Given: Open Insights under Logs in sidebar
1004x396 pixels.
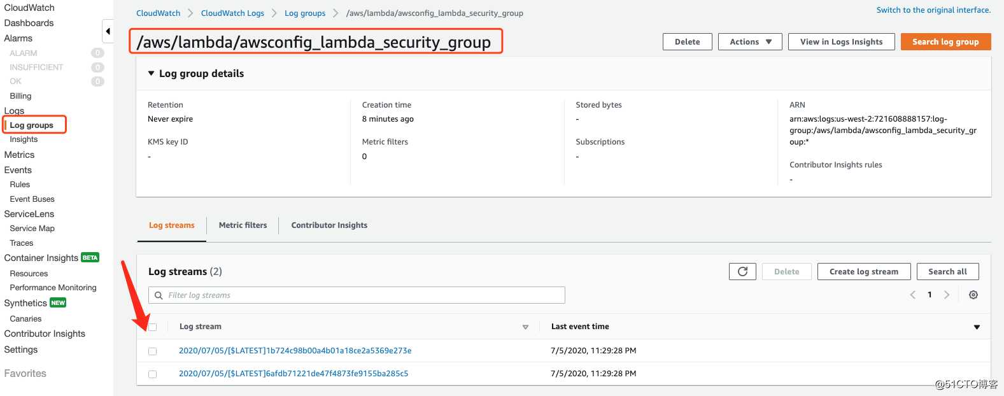Looking at the screenshot, I should point(24,139).
